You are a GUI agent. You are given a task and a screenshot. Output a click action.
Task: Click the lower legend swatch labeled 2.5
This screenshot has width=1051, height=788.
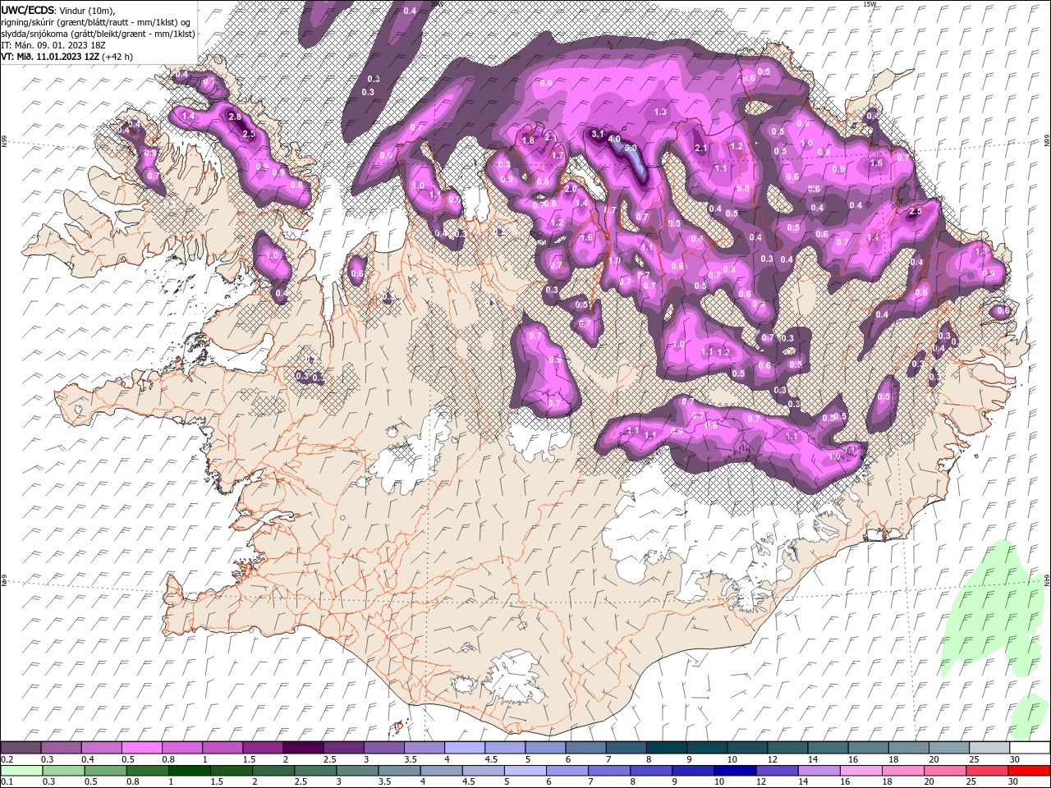316,771
